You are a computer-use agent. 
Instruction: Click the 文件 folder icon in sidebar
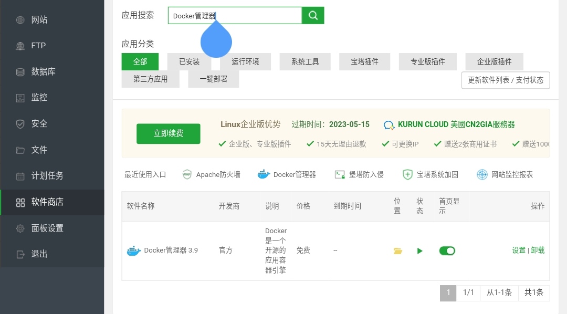tap(20, 150)
